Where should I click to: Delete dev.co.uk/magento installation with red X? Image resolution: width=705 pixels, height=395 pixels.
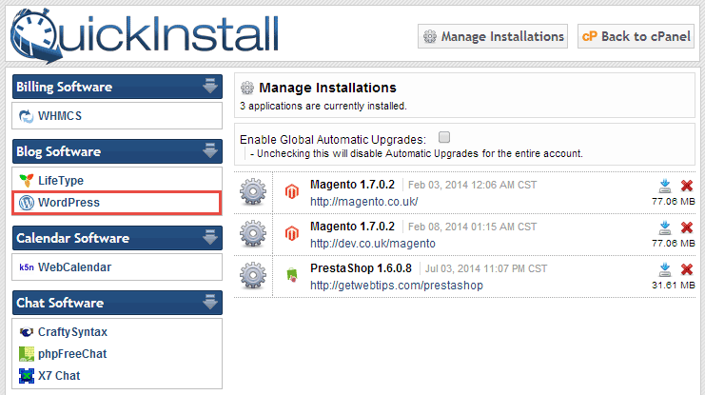coord(687,227)
